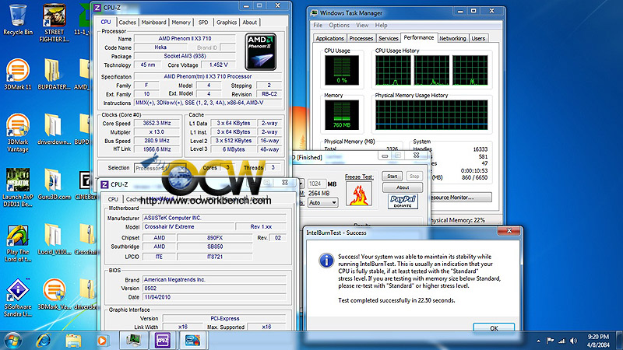Viewport: 623px width, 350px height.
Task: Click Start button in IntelBurnTest
Action: (392, 177)
